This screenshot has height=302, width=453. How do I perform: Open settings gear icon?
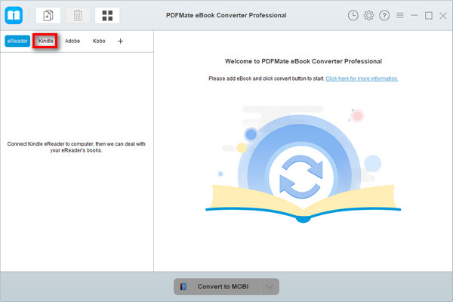click(368, 15)
